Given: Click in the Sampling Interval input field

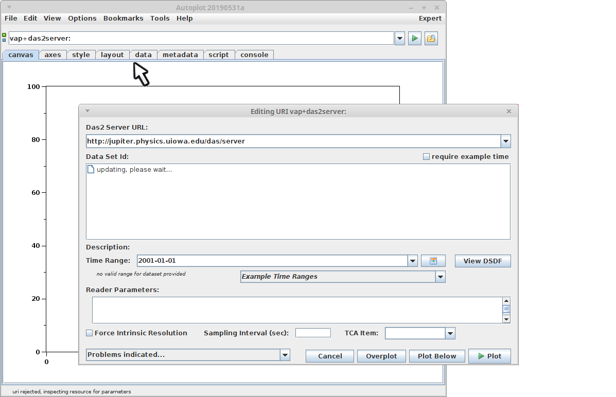Looking at the screenshot, I should pos(313,333).
